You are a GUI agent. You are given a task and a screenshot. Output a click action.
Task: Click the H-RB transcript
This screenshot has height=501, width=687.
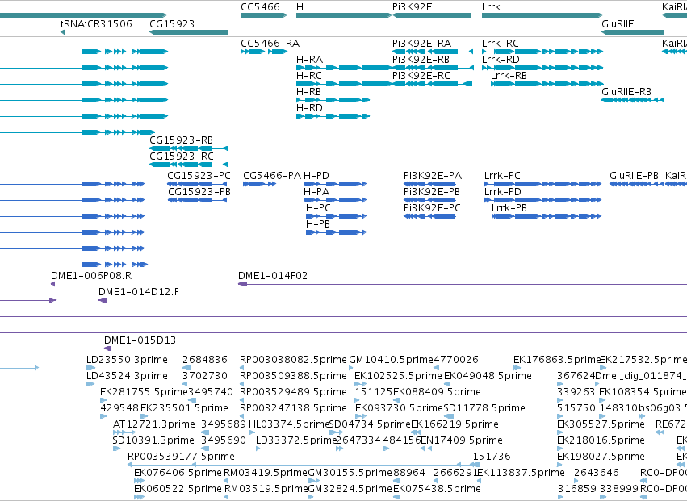pyautogui.click(x=333, y=100)
